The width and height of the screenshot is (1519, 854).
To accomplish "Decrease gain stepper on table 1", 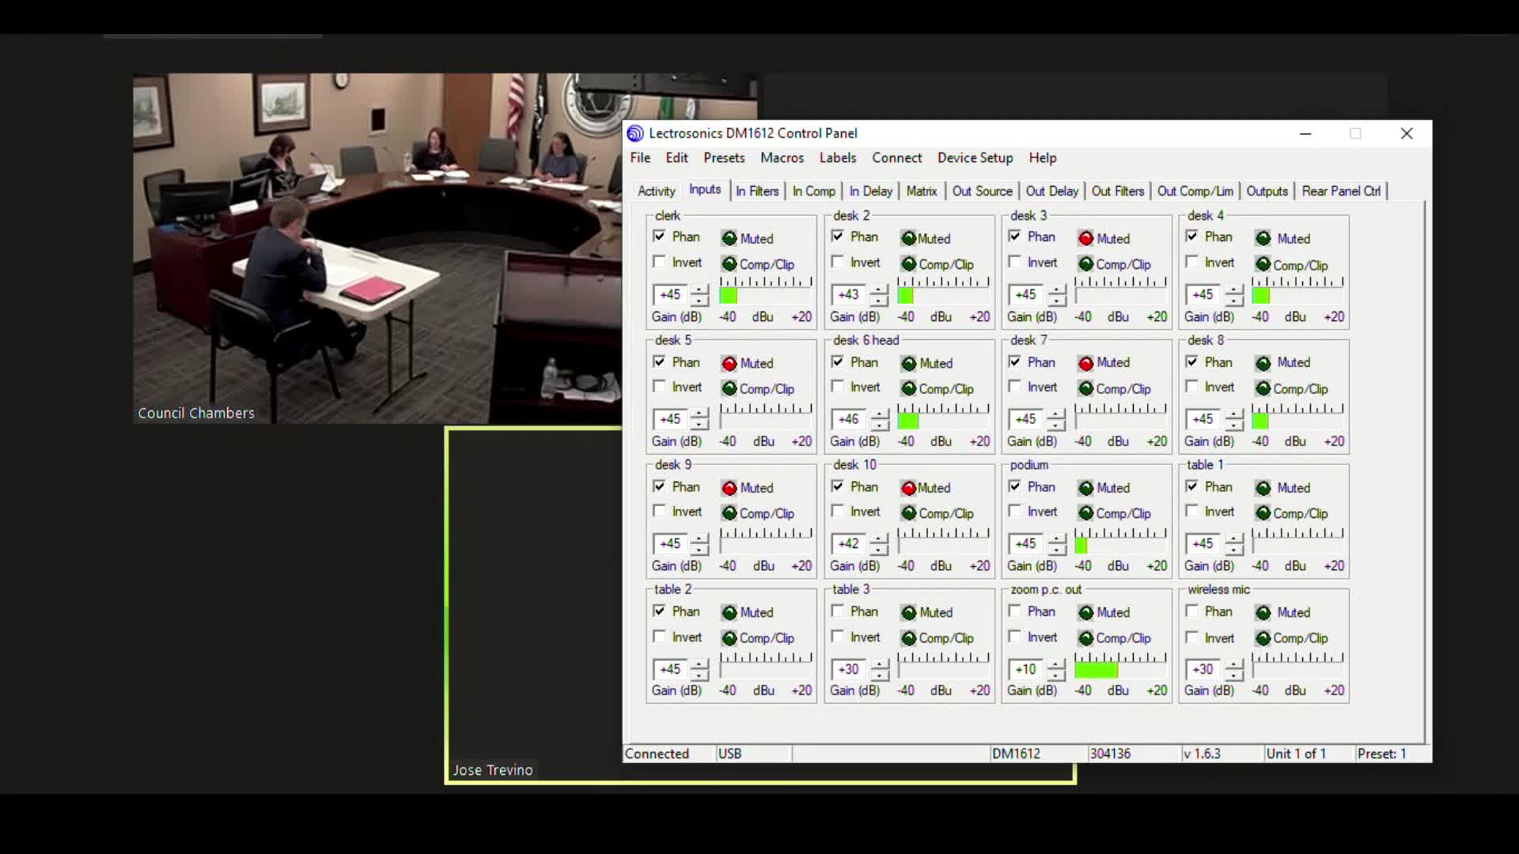I will [x=1234, y=550].
